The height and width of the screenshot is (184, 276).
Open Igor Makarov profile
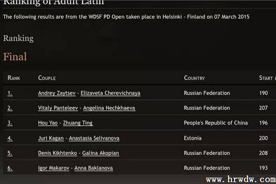(x=54, y=168)
